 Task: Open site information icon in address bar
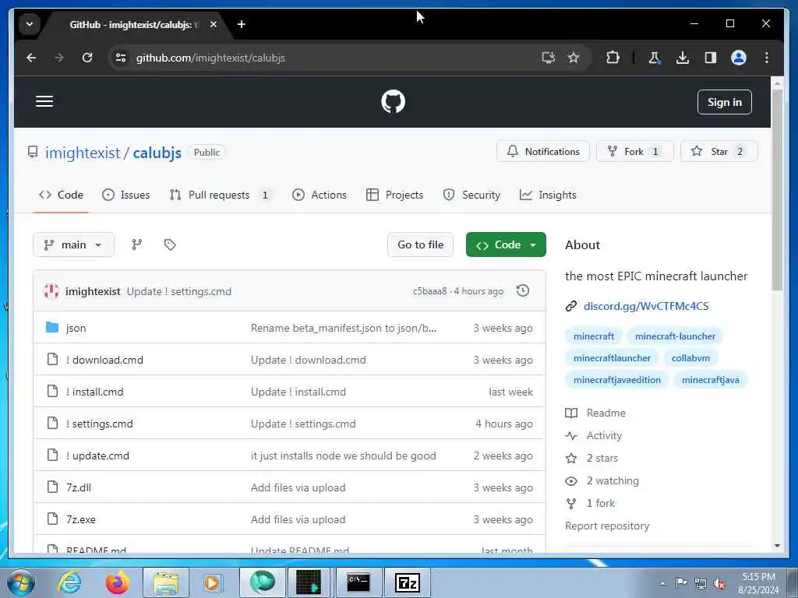point(121,58)
